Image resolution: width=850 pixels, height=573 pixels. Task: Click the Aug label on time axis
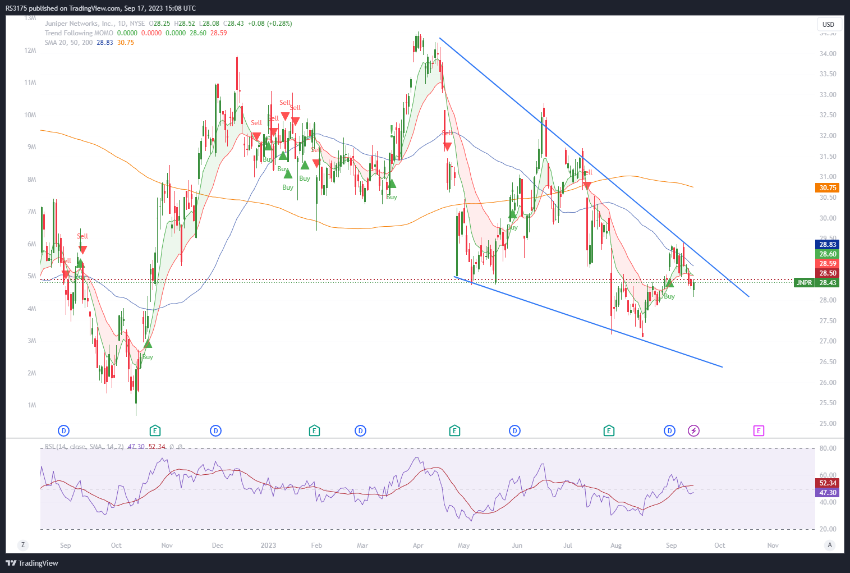(616, 546)
